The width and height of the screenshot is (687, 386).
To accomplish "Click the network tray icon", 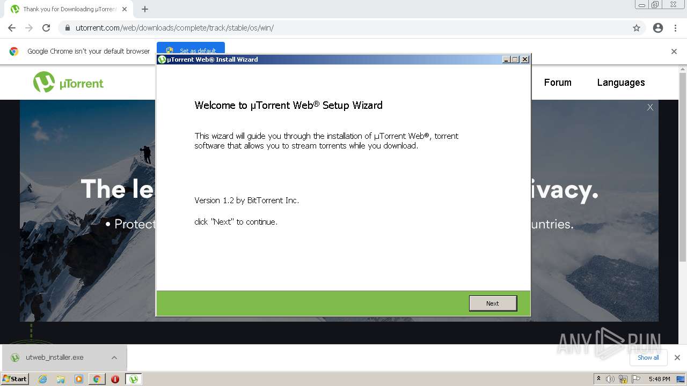I will 623,379.
